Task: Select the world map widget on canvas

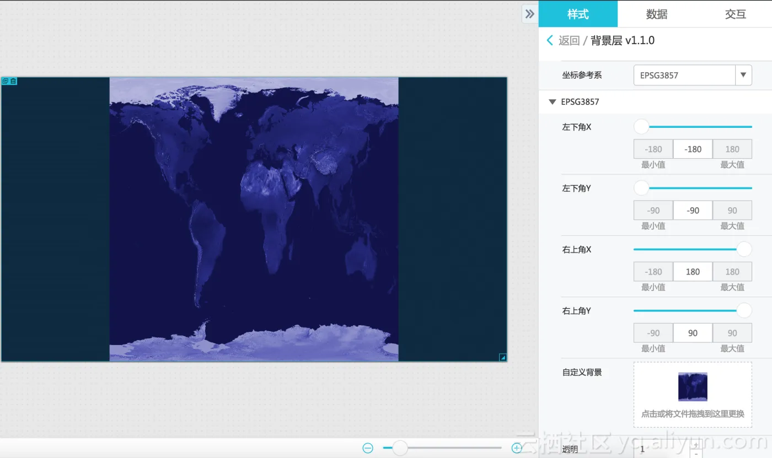Action: [x=254, y=219]
